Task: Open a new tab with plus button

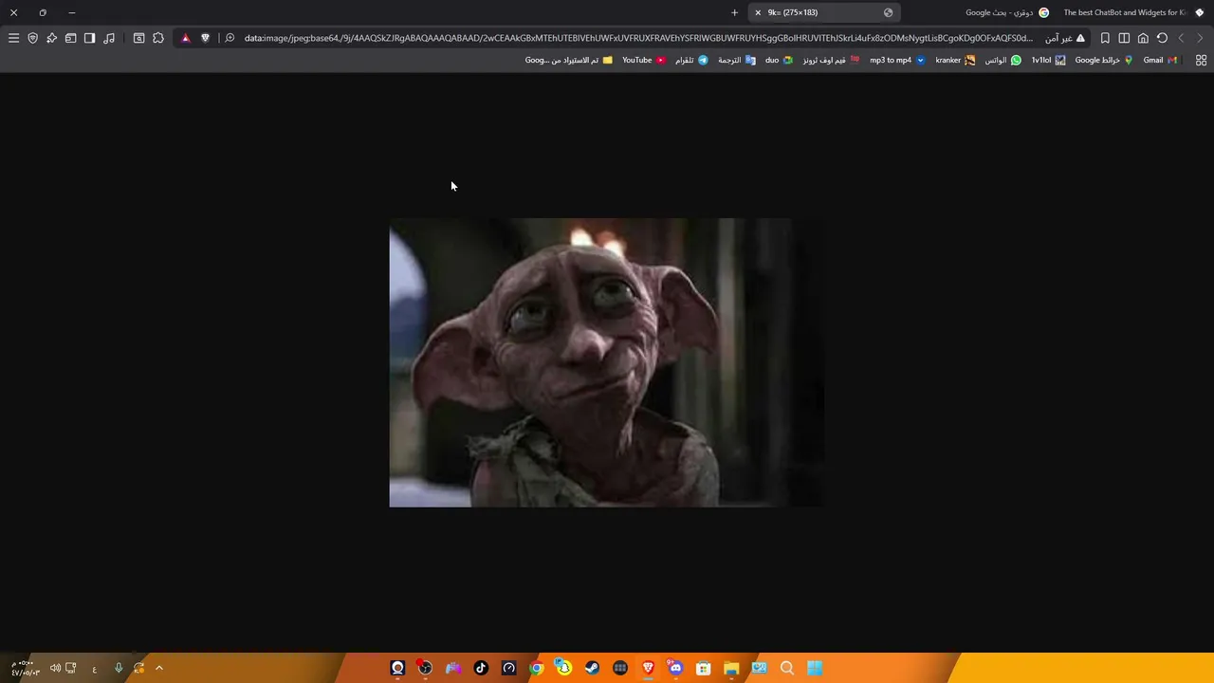Action: coord(734,12)
